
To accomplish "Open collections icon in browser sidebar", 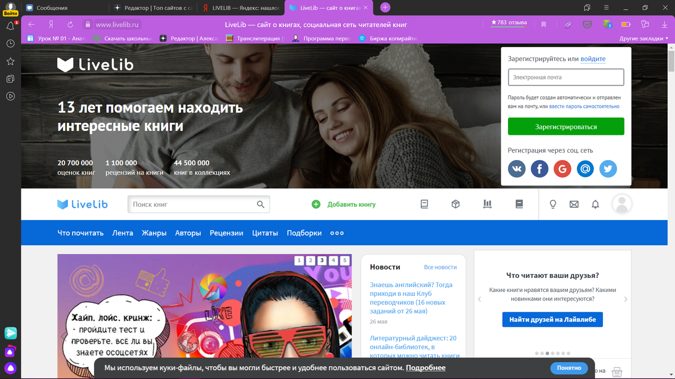I will click(10, 79).
